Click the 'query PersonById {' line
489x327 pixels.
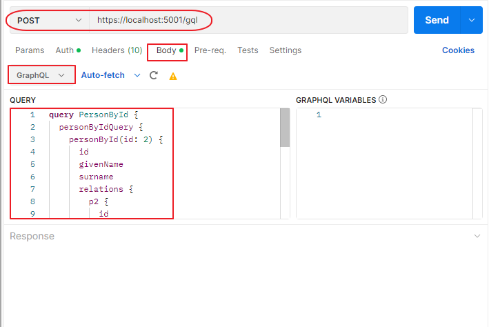click(94, 115)
